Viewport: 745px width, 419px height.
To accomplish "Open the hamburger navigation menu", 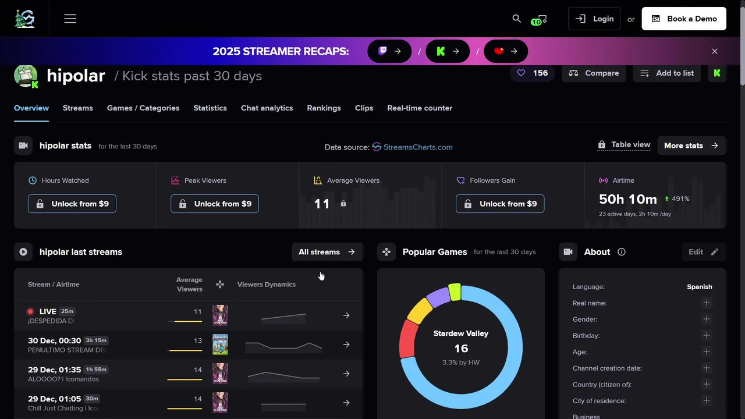I will click(x=70, y=19).
